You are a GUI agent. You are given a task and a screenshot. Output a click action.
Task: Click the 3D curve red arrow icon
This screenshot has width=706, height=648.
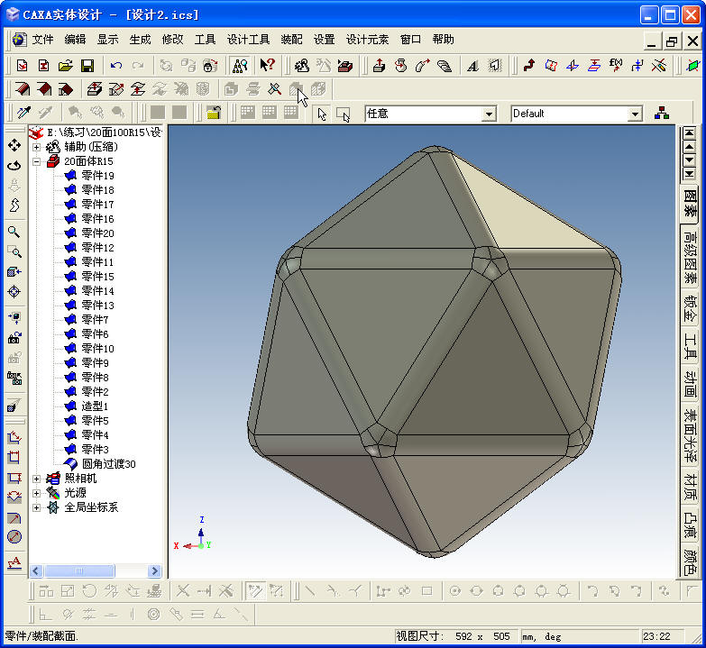point(529,66)
